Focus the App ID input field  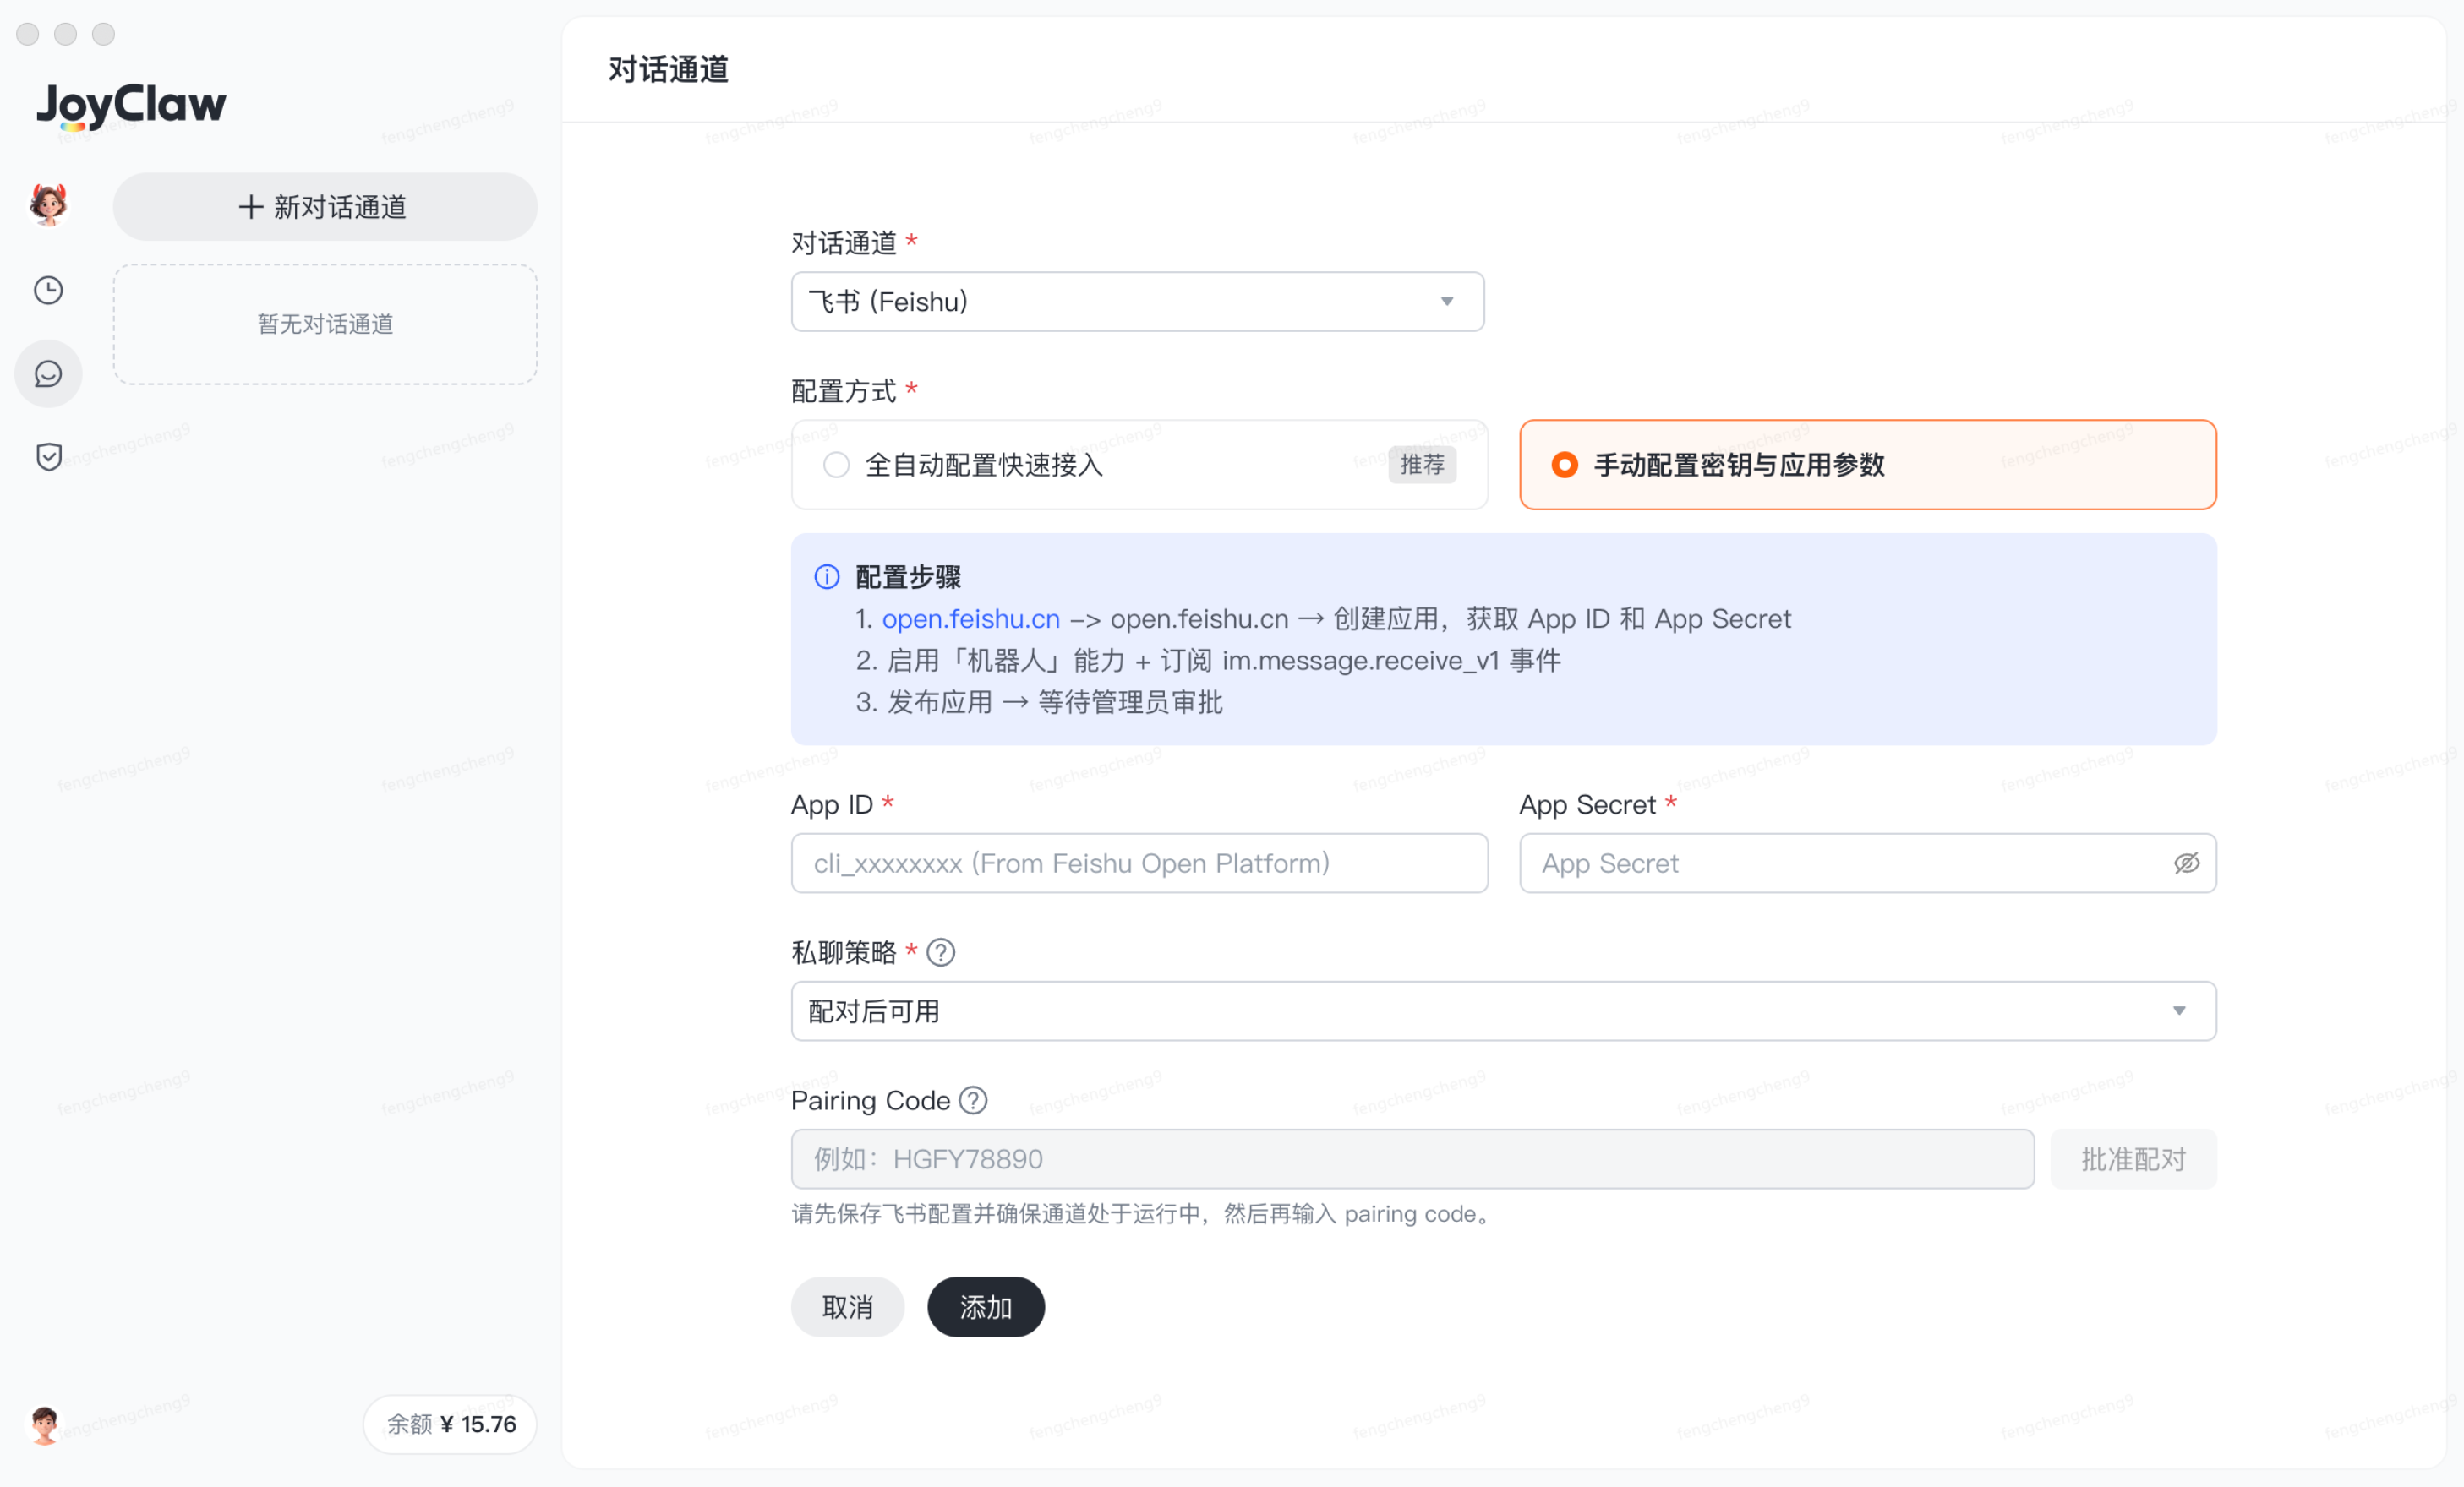pyautogui.click(x=1139, y=863)
